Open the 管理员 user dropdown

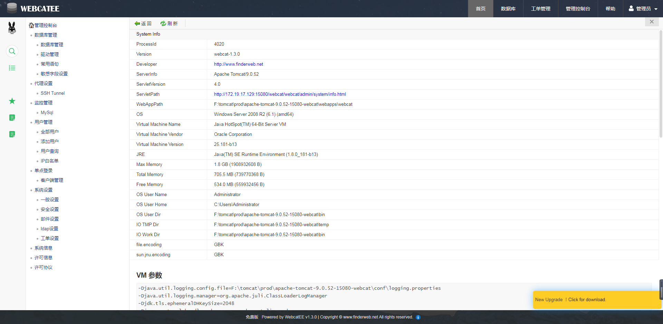pyautogui.click(x=643, y=9)
